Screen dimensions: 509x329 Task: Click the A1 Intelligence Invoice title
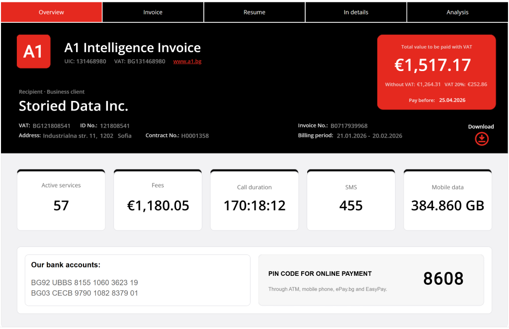pyautogui.click(x=132, y=48)
